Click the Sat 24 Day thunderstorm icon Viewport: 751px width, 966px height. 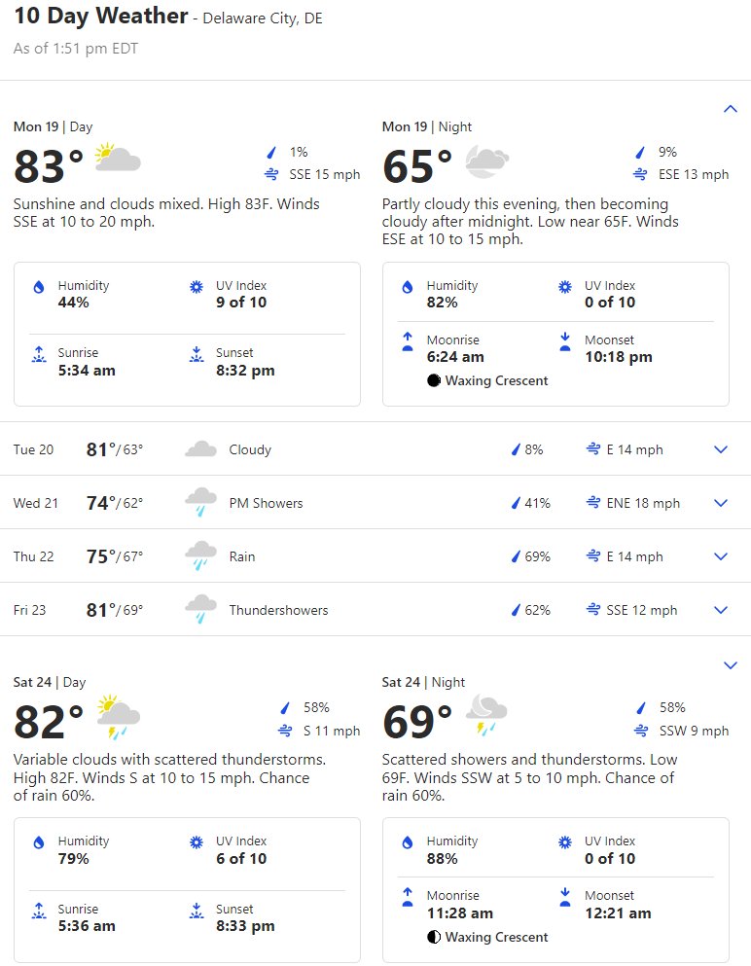tap(118, 717)
